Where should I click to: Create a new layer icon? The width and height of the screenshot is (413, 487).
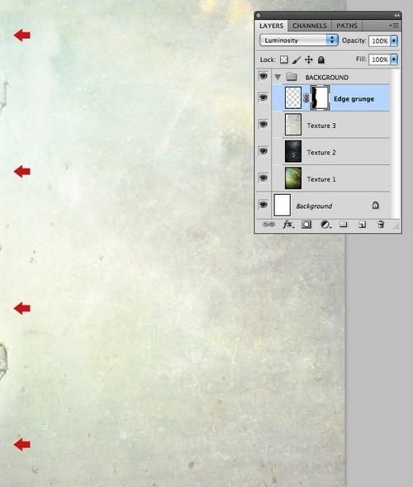click(x=362, y=225)
